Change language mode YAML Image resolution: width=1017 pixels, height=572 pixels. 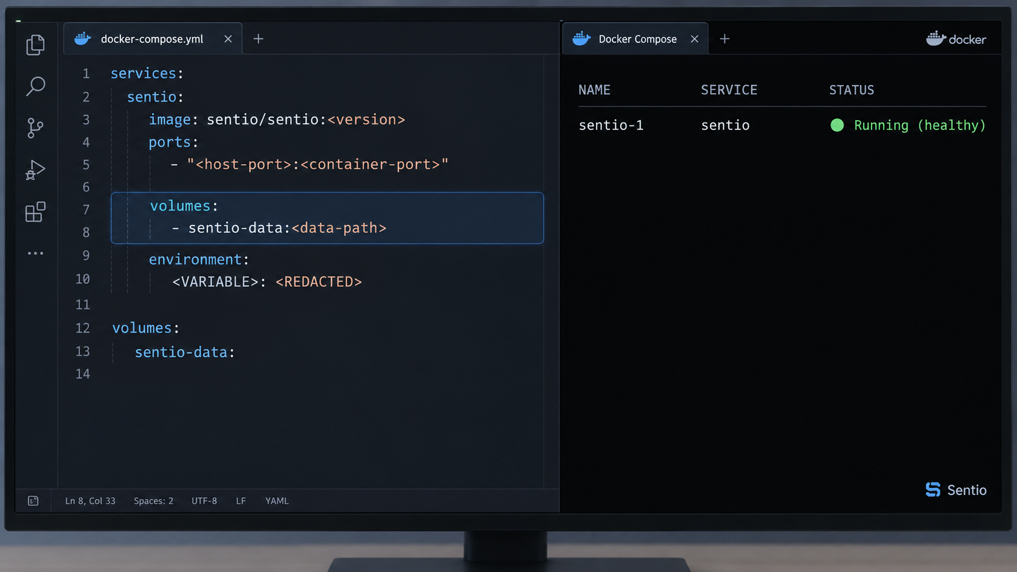[x=277, y=501]
